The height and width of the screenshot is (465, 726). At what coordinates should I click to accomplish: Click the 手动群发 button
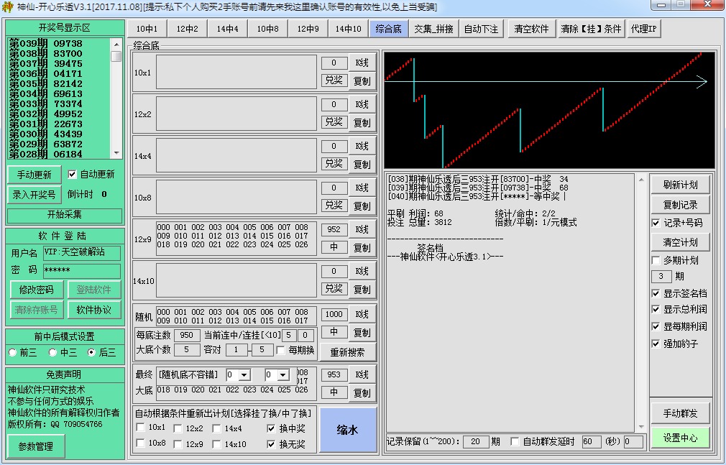(x=680, y=413)
